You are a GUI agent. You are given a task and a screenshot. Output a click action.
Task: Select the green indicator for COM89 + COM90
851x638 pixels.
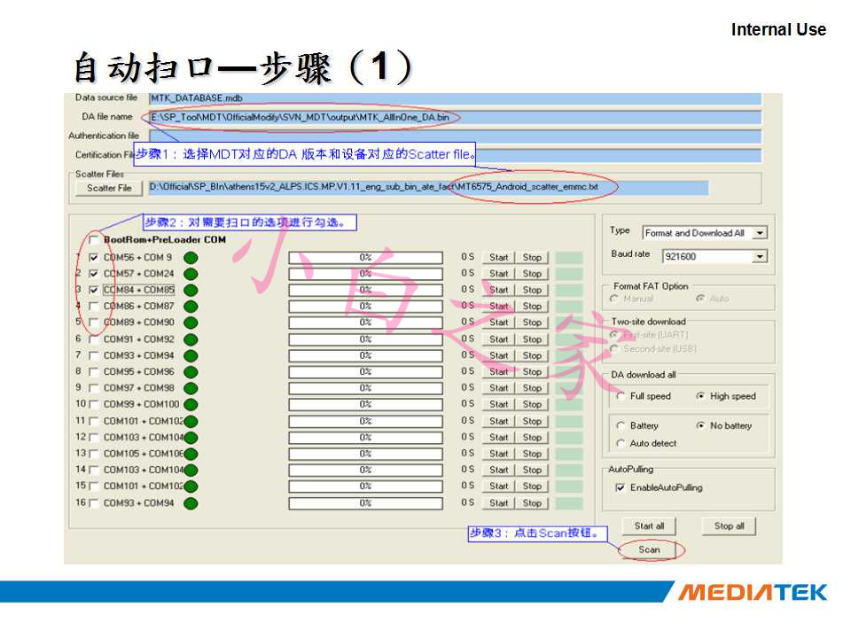[x=191, y=323]
